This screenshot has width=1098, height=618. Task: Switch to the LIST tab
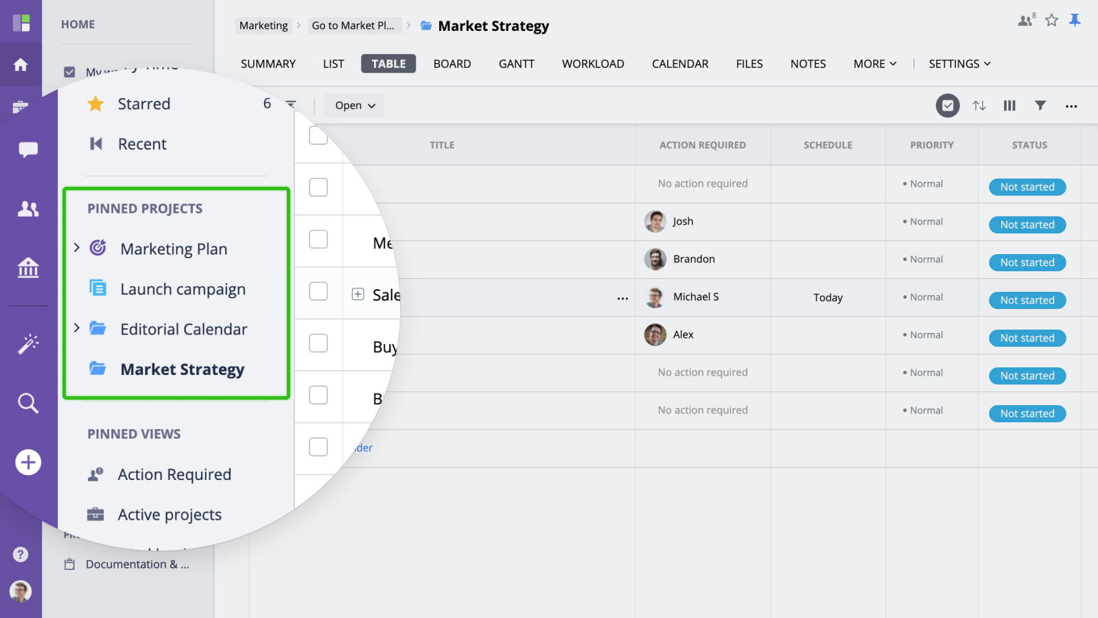pos(334,64)
